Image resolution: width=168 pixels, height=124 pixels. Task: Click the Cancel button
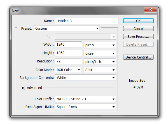click(x=138, y=29)
